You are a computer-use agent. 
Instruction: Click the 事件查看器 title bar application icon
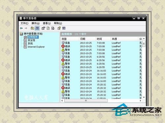point(21,18)
